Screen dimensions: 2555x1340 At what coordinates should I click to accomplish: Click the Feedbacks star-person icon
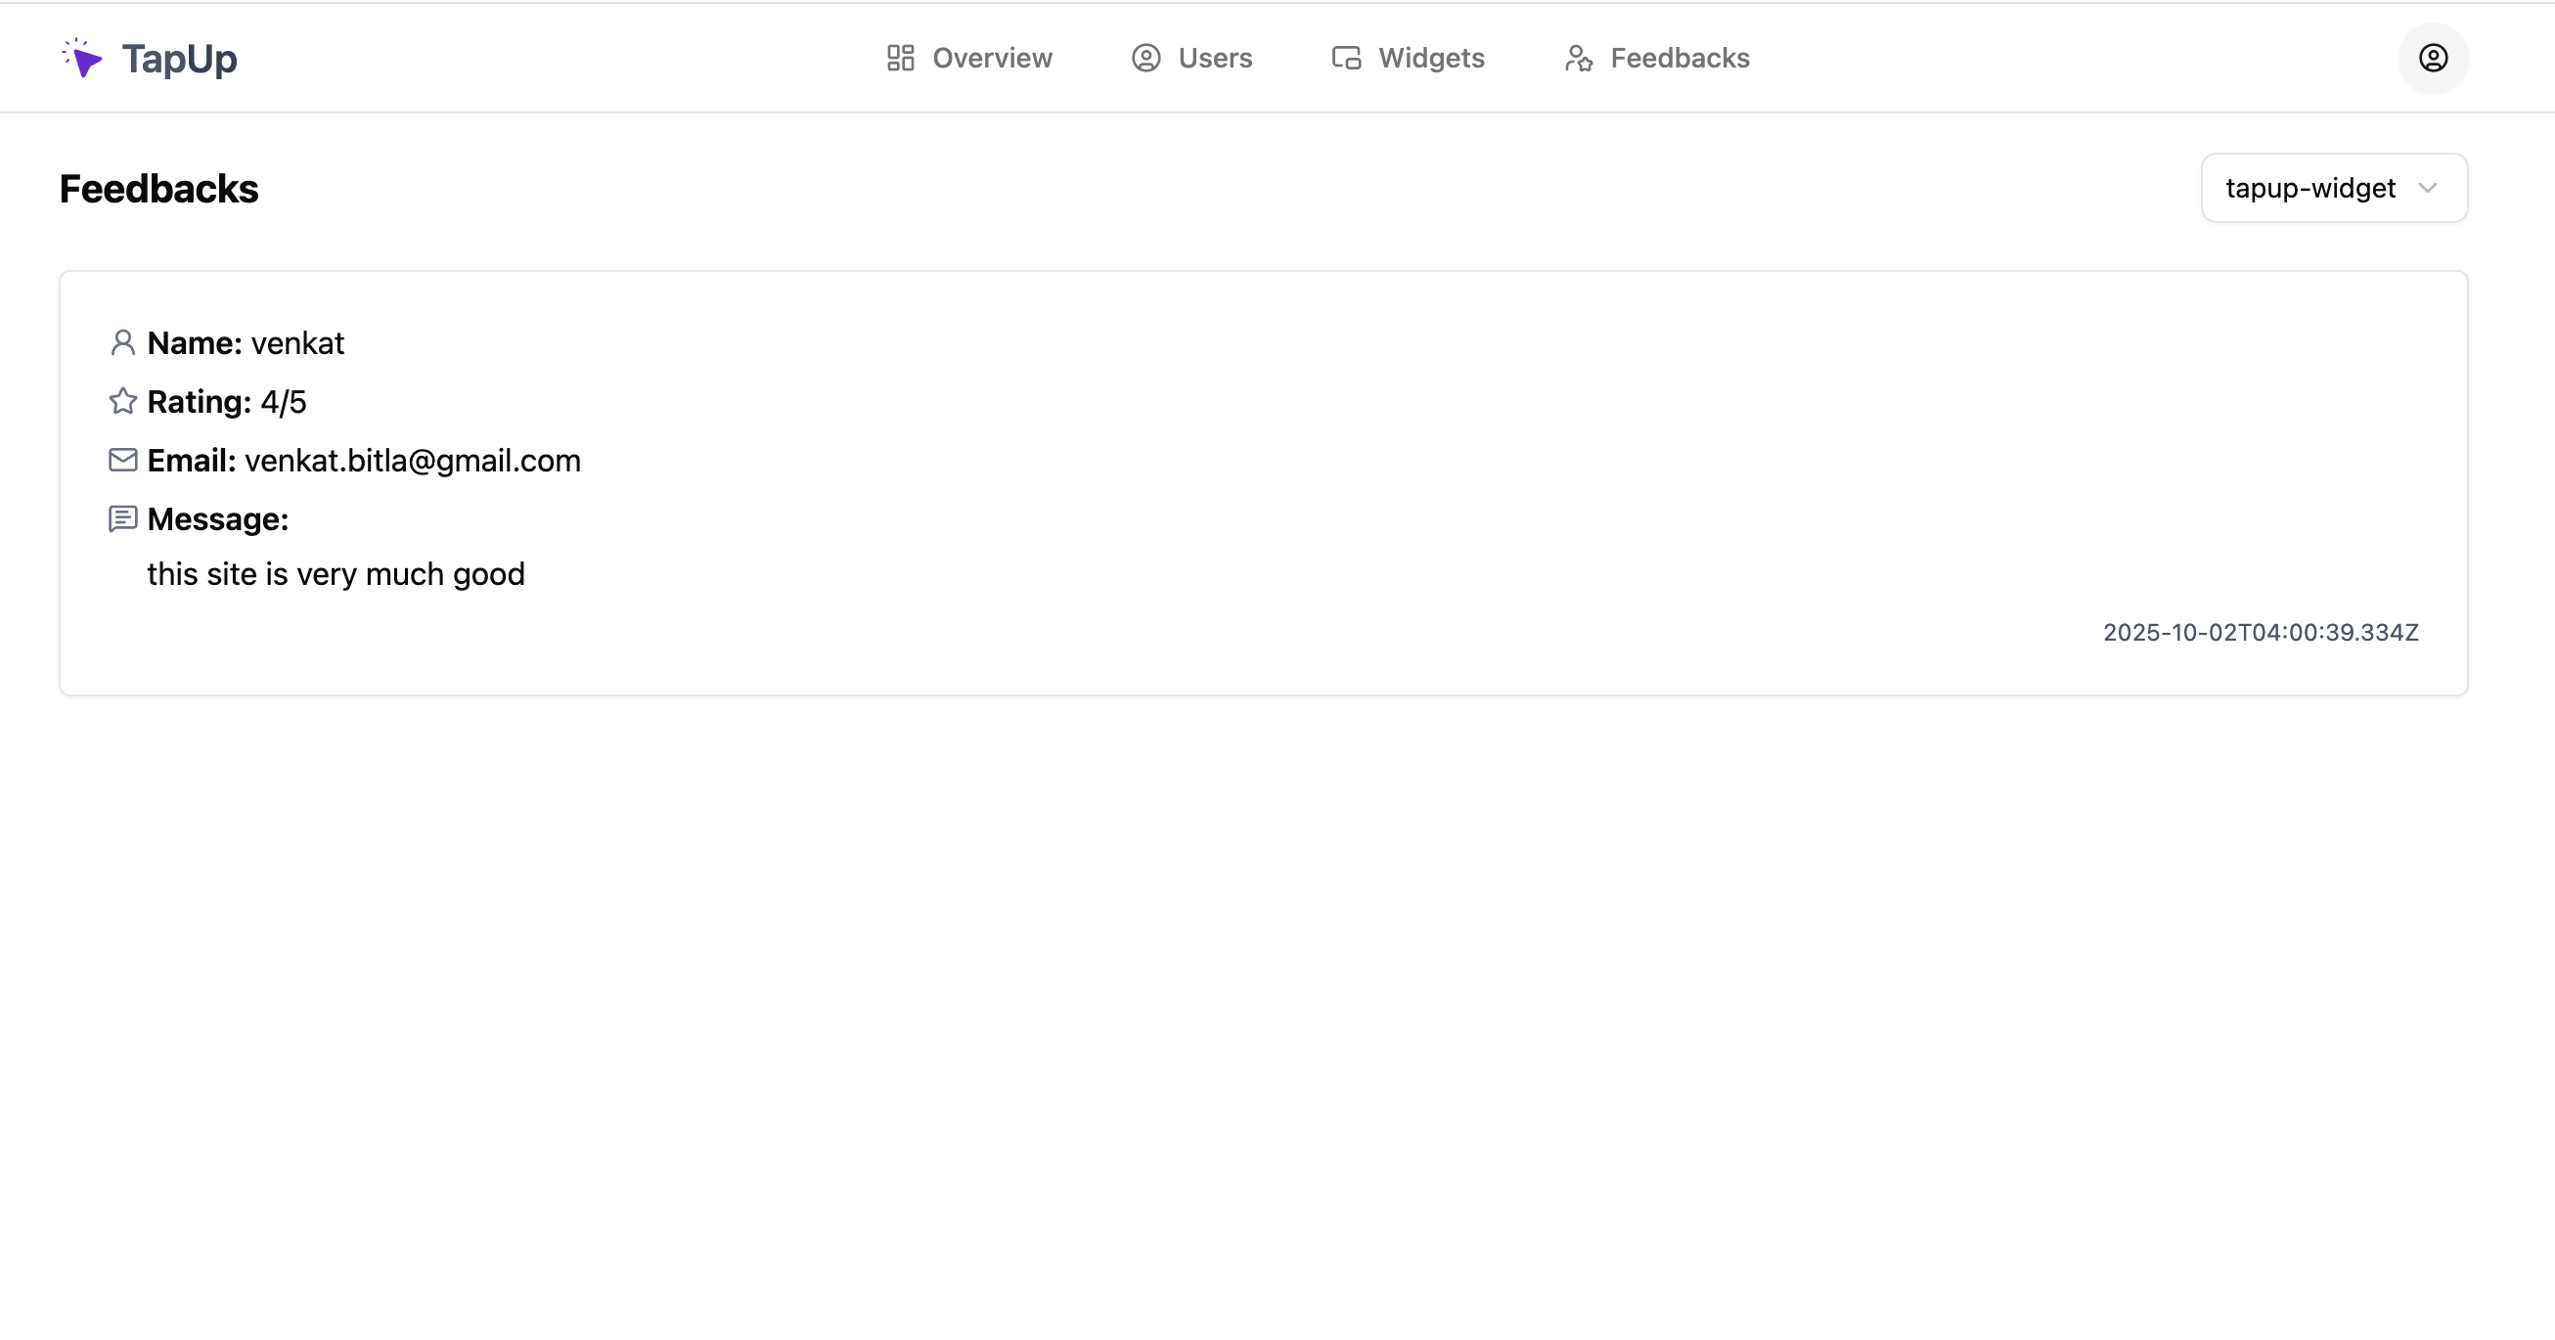[1579, 58]
